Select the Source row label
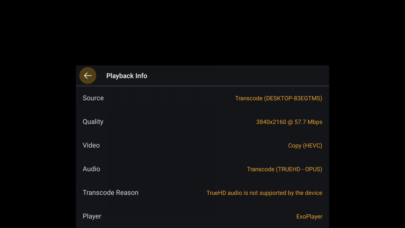405x228 pixels. pos(93,98)
